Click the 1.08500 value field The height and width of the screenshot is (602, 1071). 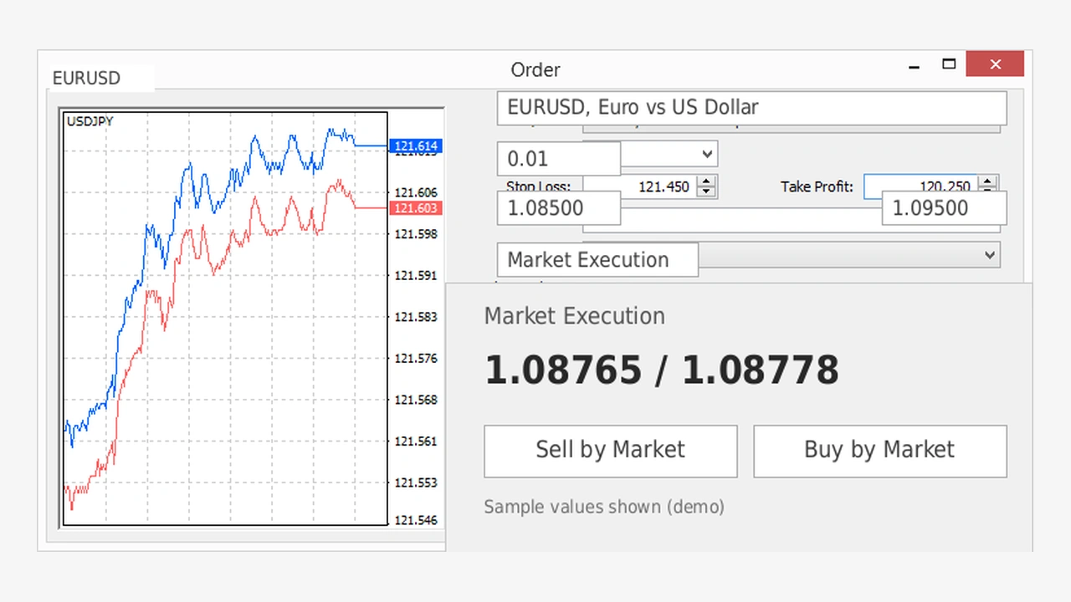tap(559, 208)
